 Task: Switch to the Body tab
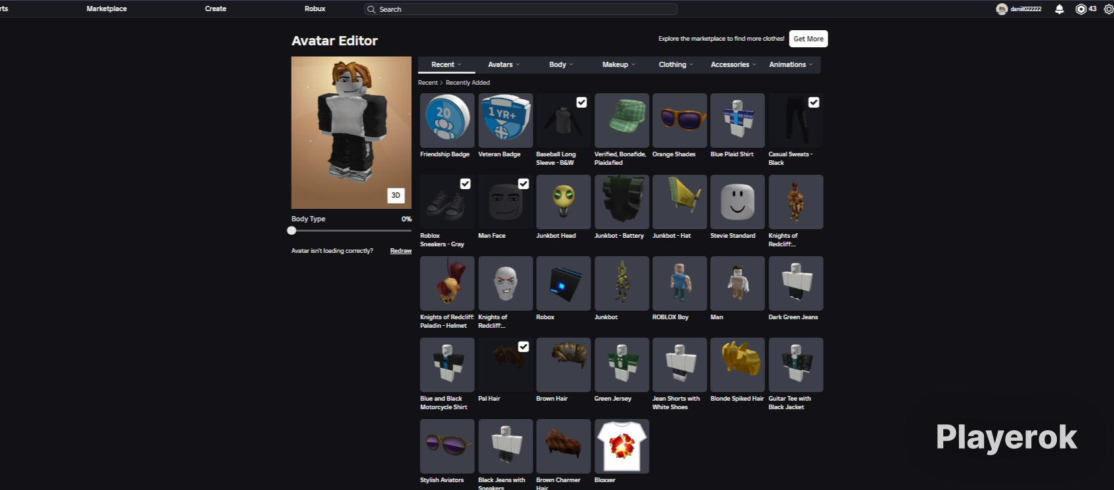click(x=561, y=64)
